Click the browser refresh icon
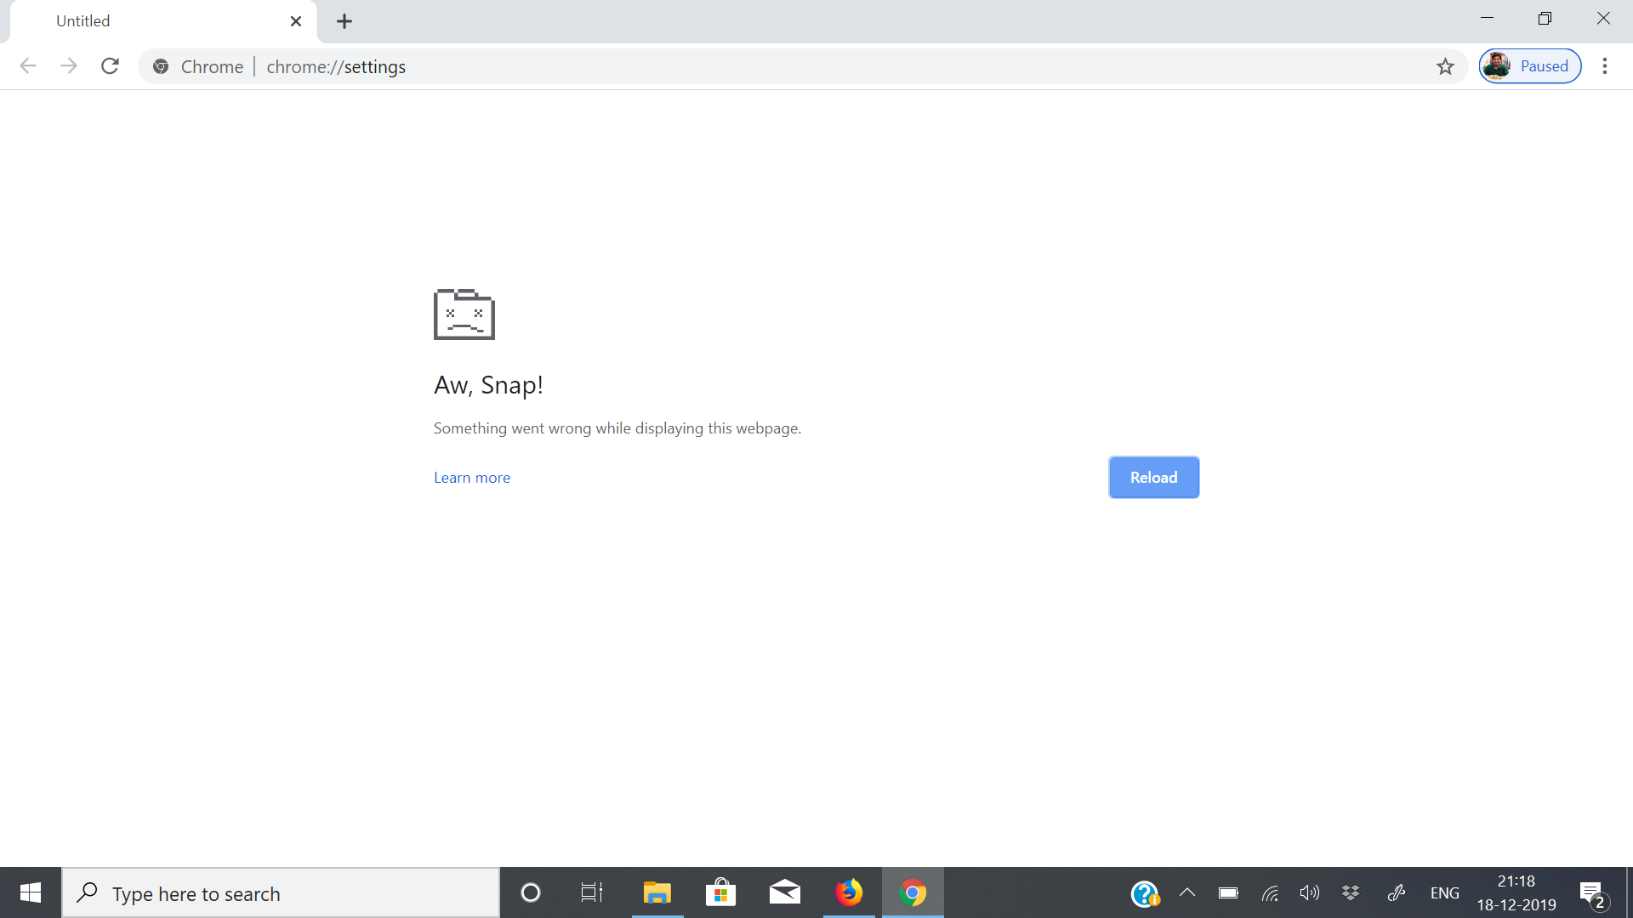The height and width of the screenshot is (918, 1633). pos(110,66)
